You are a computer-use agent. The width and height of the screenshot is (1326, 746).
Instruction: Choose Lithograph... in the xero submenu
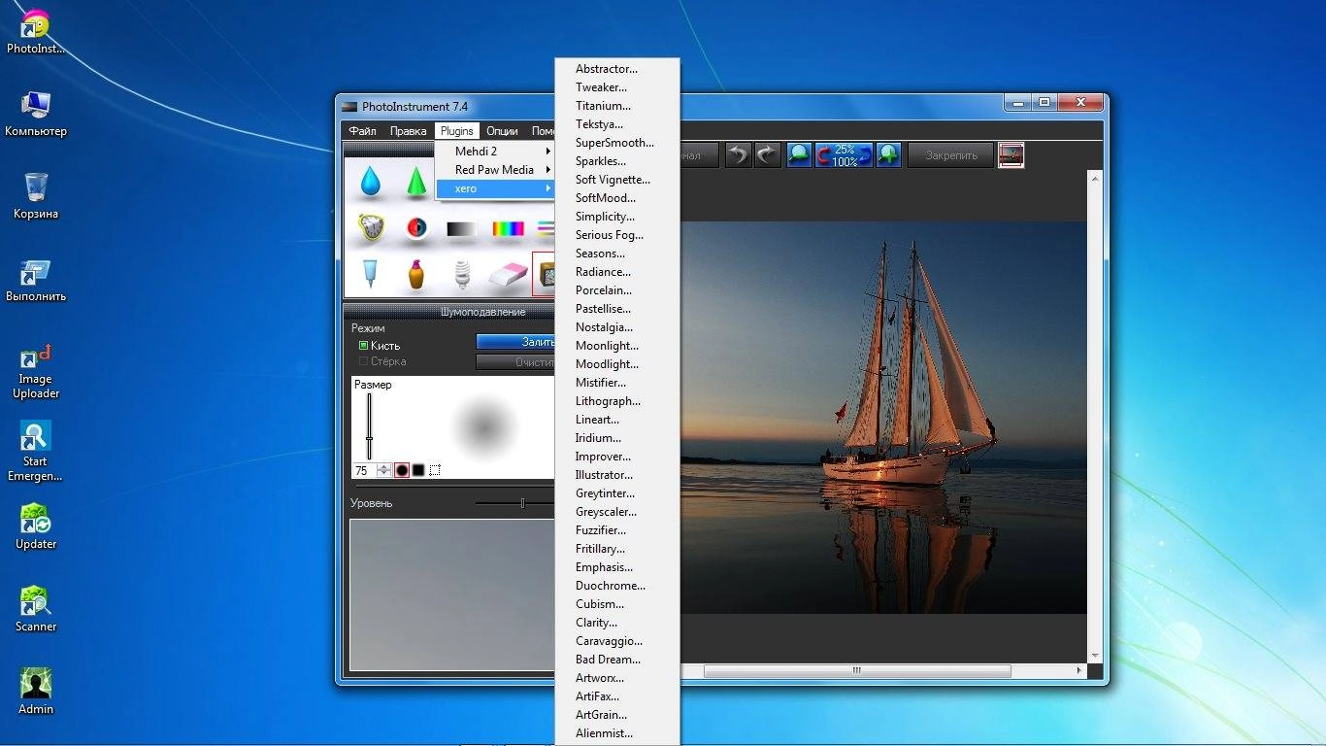pyautogui.click(x=617, y=401)
